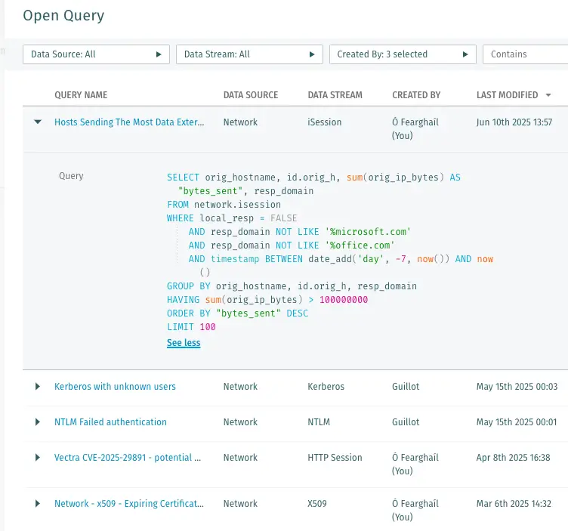Open Hosts Sending The Most Data Exter... query
The height and width of the screenshot is (531, 568).
(129, 122)
